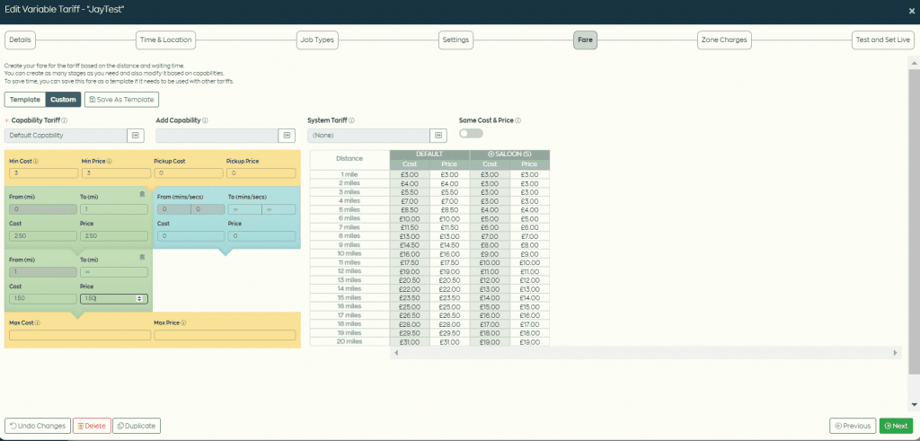Viewport: 920px width, 441px height.
Task: Click the Distance column header
Action: click(x=349, y=159)
